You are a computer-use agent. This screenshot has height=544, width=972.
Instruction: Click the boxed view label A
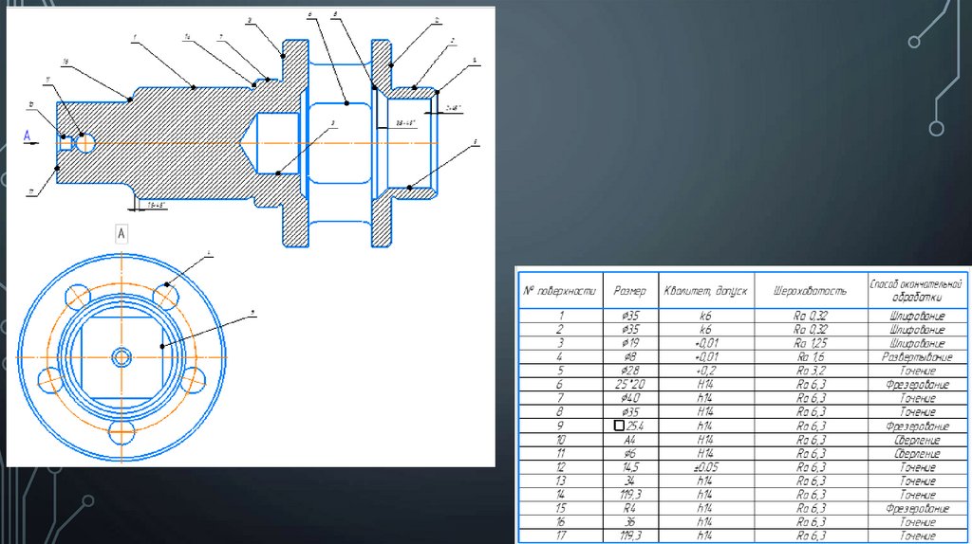[x=121, y=232]
